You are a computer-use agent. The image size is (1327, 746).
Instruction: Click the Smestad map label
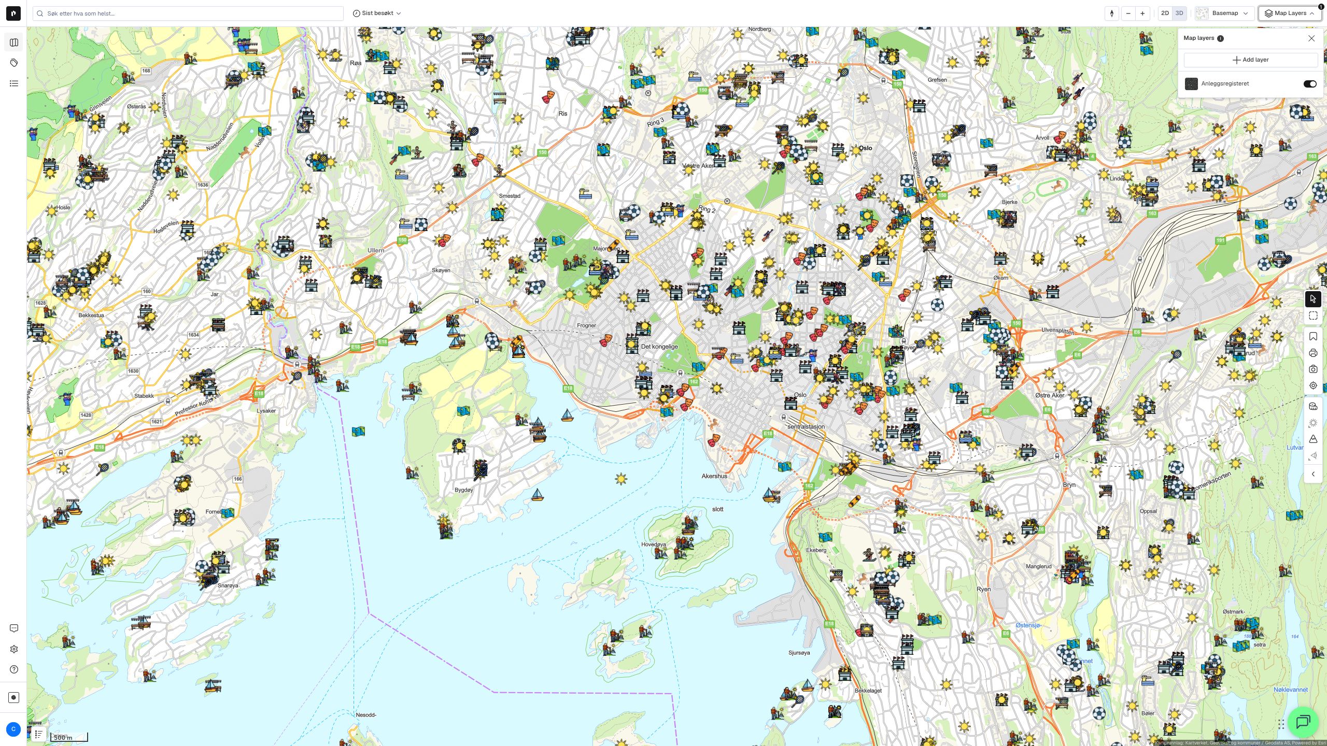[x=510, y=196]
